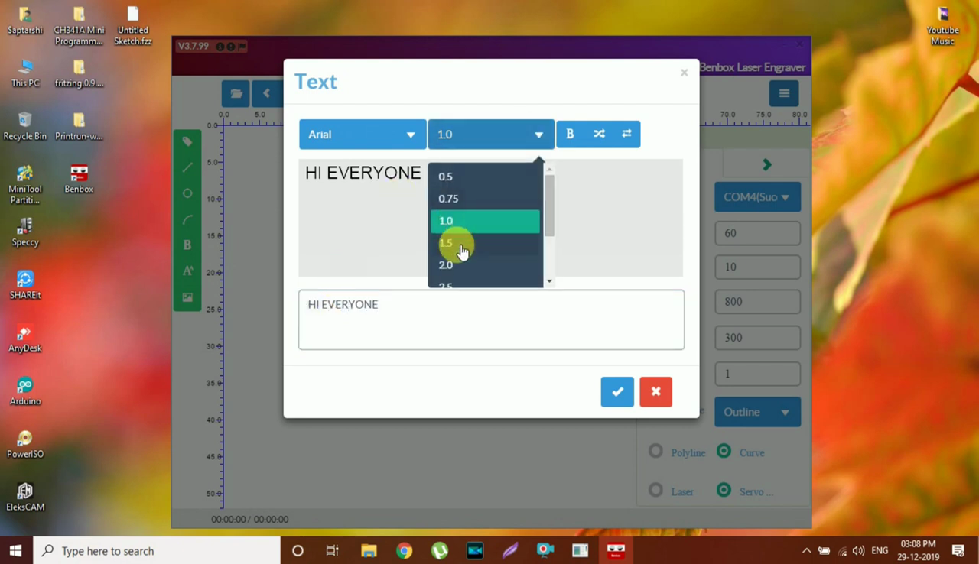
Task: Open Untitled Sketch.fzz file on desktop
Action: 133,25
